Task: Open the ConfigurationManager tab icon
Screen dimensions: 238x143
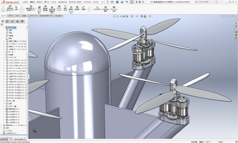Action: click(x=12, y=21)
